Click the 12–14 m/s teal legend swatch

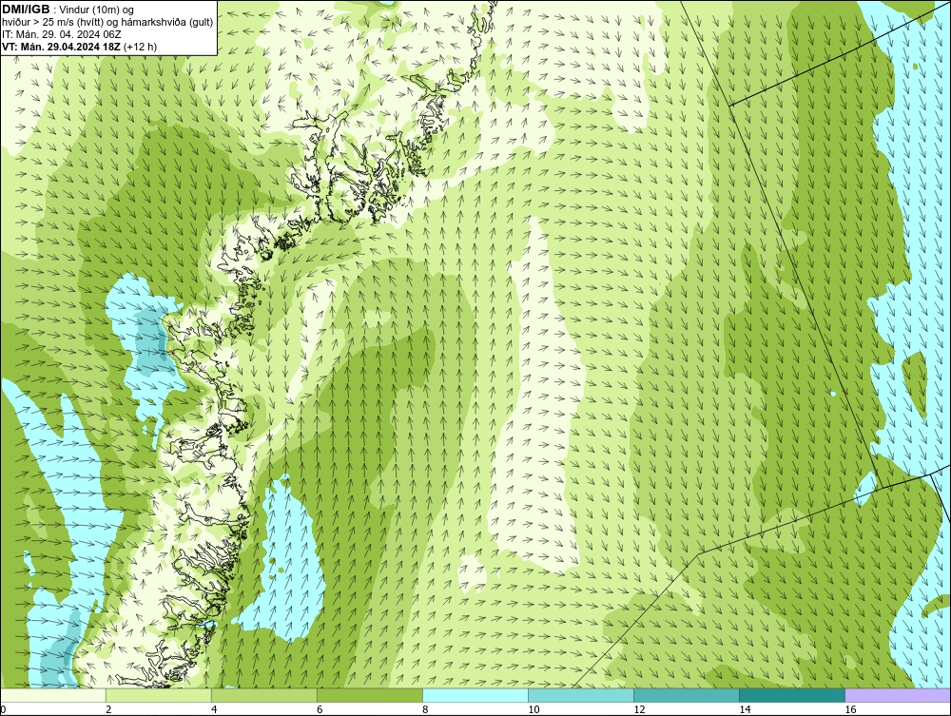click(x=686, y=695)
